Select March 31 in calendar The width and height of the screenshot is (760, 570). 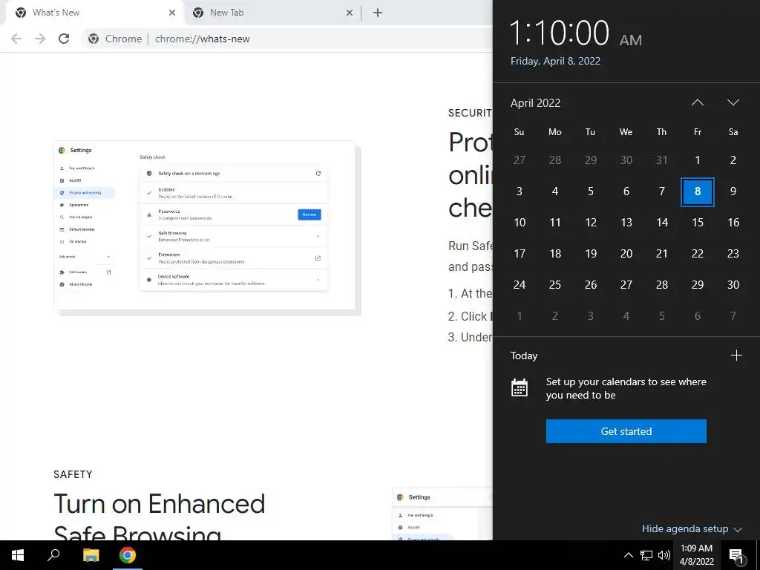661,160
